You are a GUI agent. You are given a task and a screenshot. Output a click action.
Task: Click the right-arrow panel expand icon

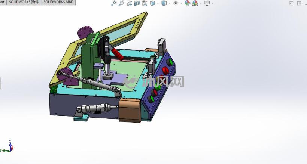tap(299, 3)
